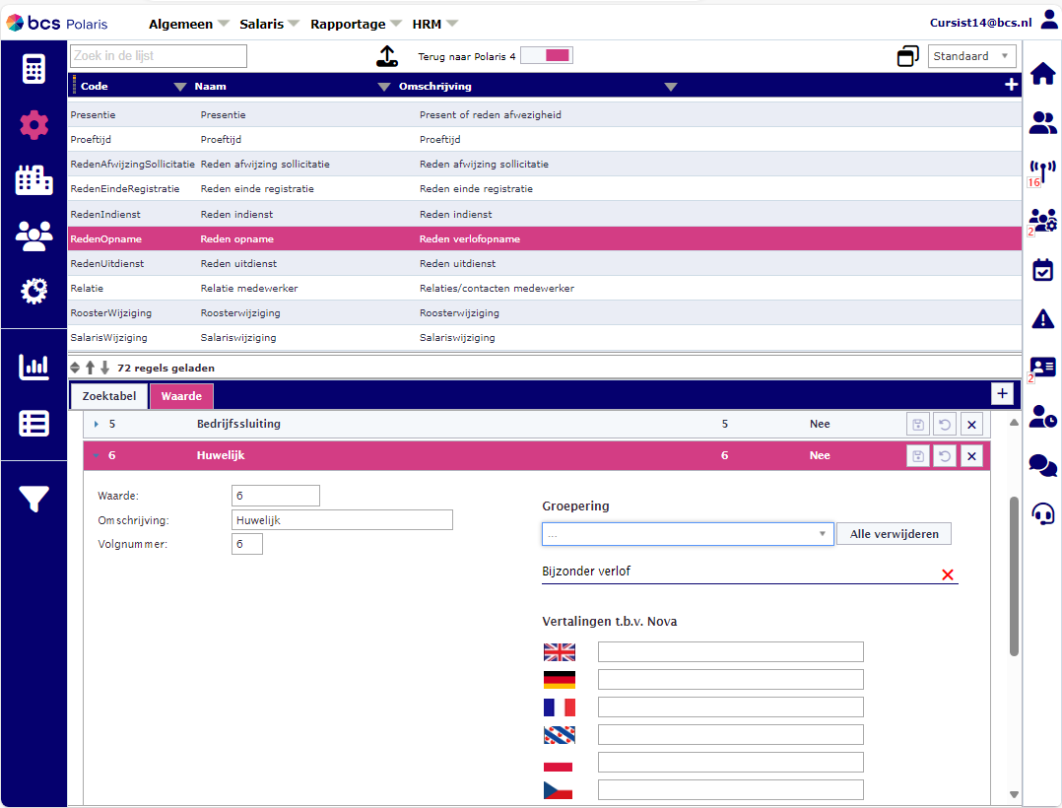Undo changes on the Huwelijk row
Viewport: 1062px width, 808px height.
(945, 456)
